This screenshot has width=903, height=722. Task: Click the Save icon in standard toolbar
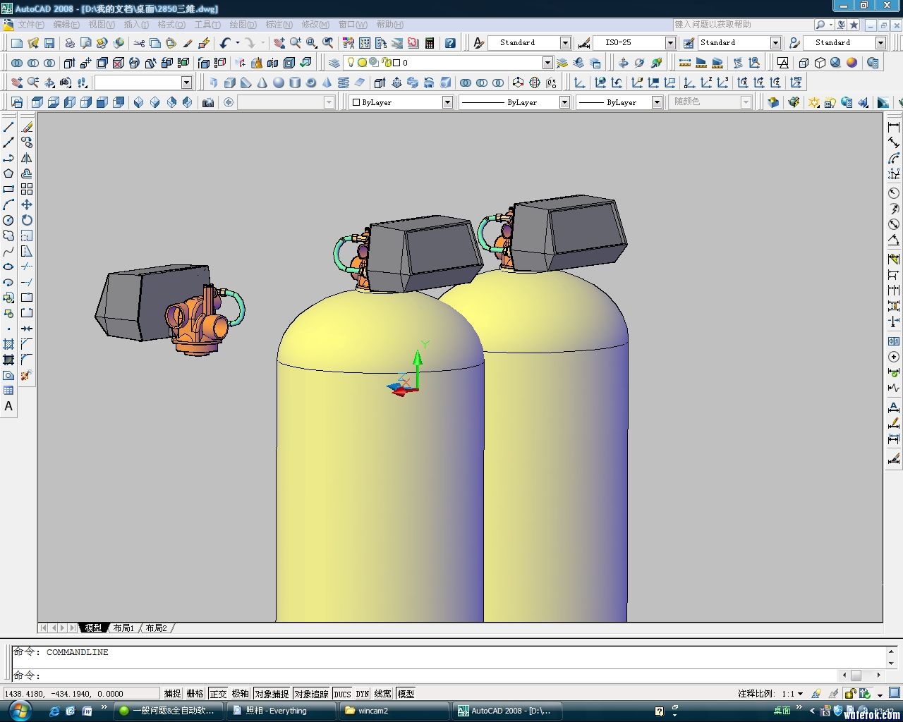pos(49,44)
